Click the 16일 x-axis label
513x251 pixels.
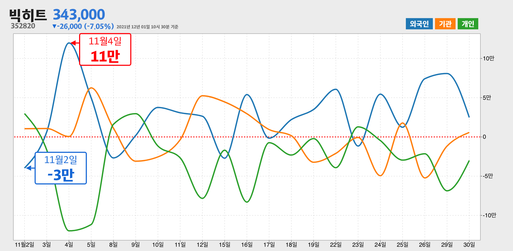click(247, 245)
